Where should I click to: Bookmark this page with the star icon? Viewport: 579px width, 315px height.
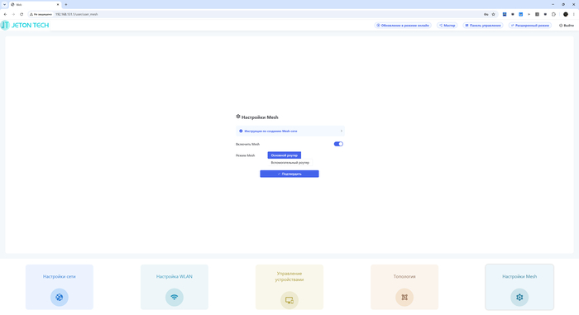click(x=493, y=14)
